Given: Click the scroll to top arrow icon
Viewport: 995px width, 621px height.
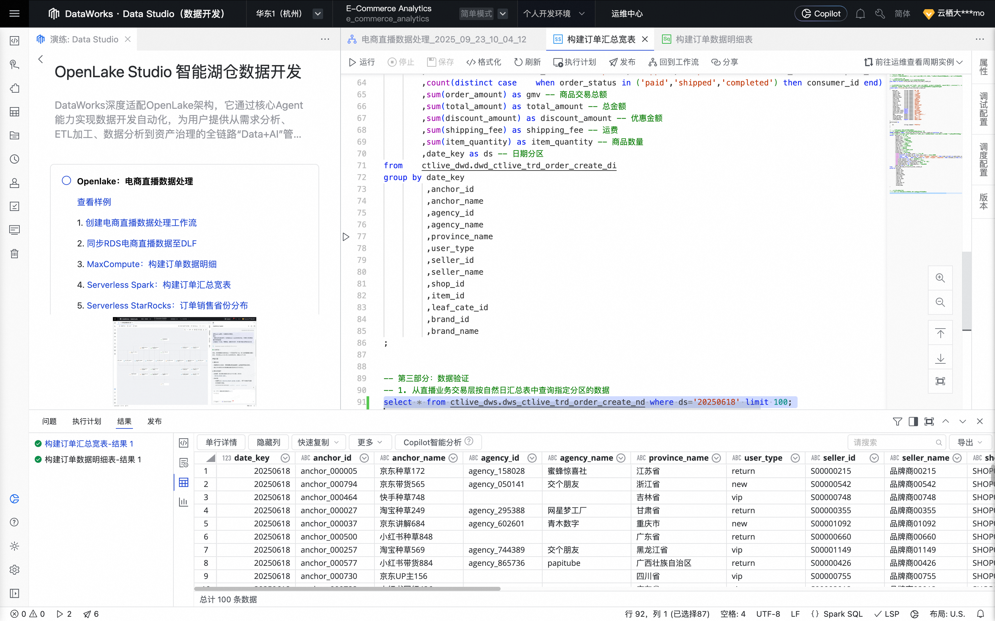Looking at the screenshot, I should coord(940,333).
